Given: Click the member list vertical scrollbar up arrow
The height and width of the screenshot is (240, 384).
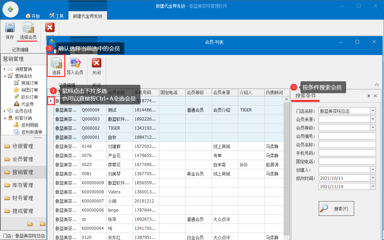Looking at the screenshot, I should (x=286, y=99).
